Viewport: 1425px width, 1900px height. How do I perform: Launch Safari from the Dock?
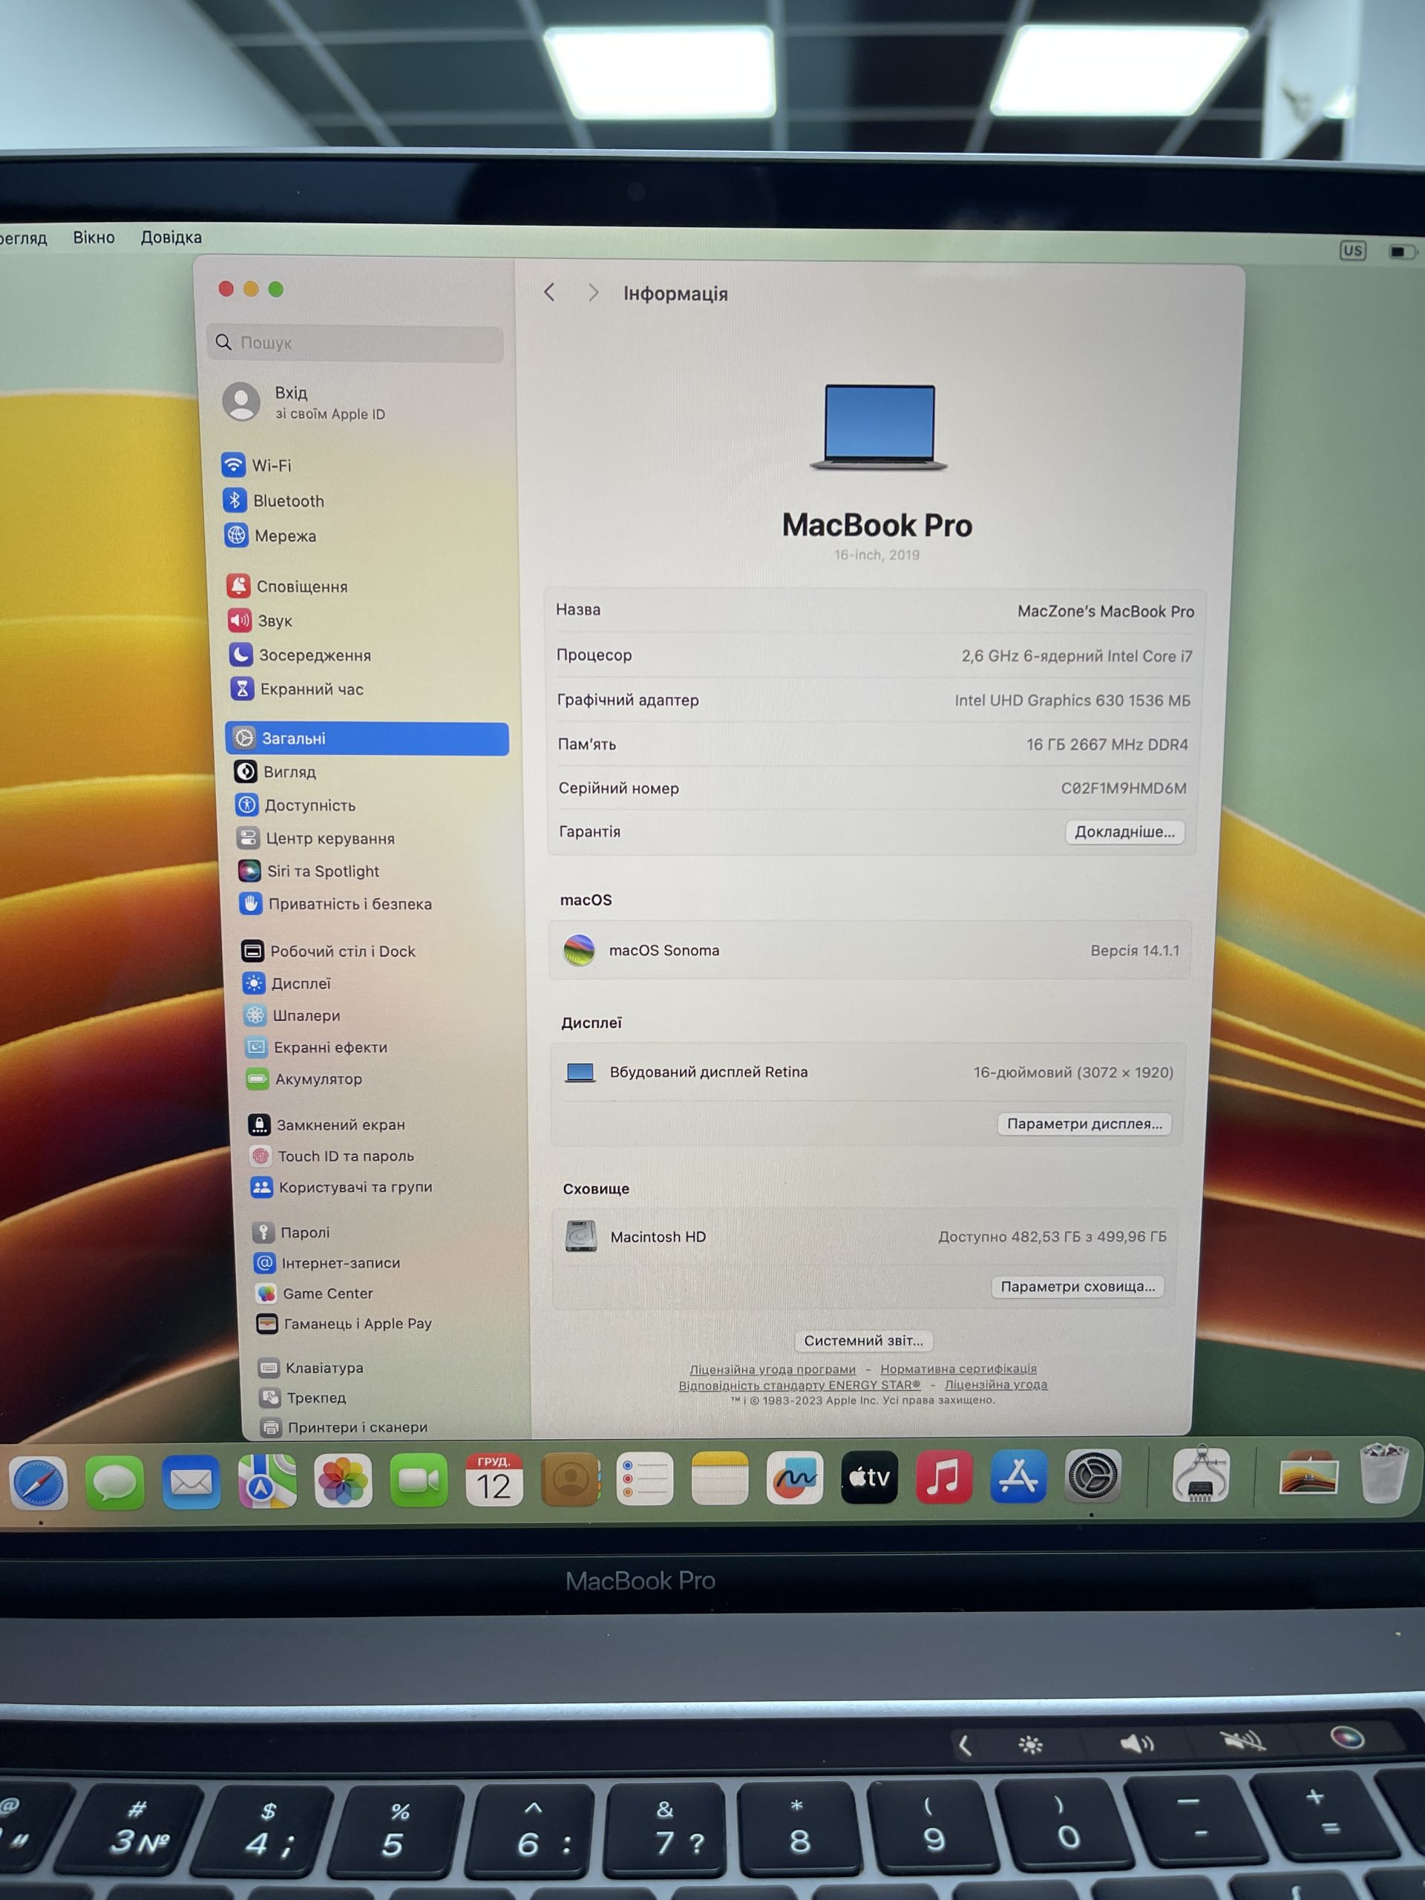(39, 1483)
